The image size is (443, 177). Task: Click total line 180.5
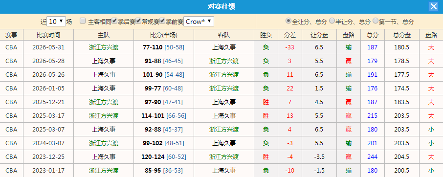point(402,47)
